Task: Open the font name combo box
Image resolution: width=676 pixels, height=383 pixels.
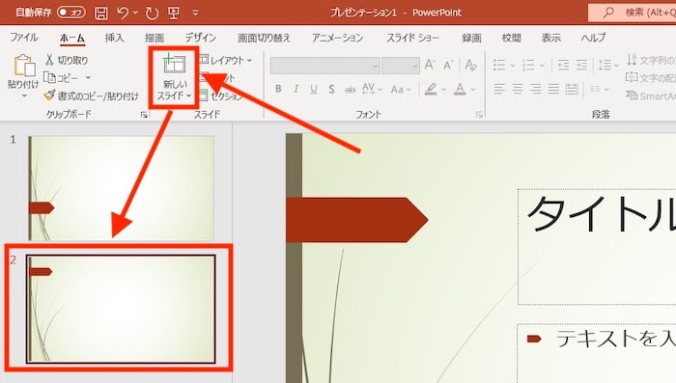Action: pos(325,66)
